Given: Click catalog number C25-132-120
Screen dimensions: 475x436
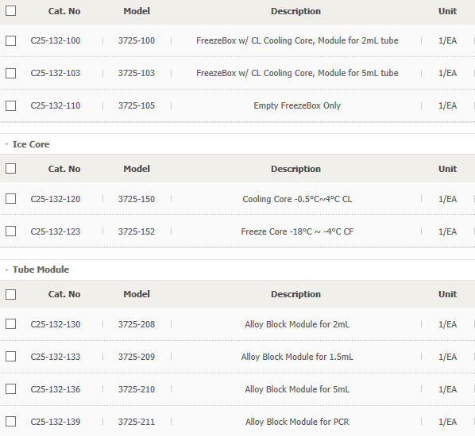Looking at the screenshot, I should [x=56, y=199].
